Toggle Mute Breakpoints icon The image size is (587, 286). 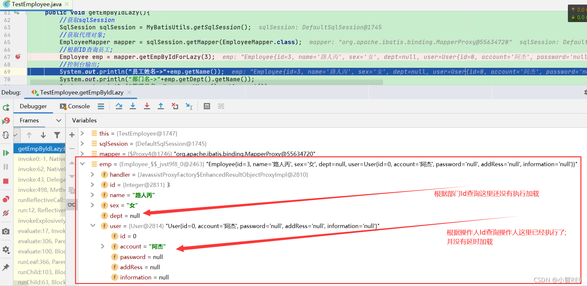6,213
